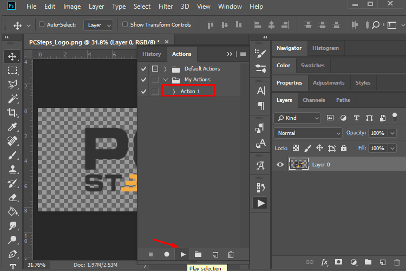Viewport: 406px width, 271px height.
Task: Open Opacity slider dropdown arrow
Action: coord(392,133)
